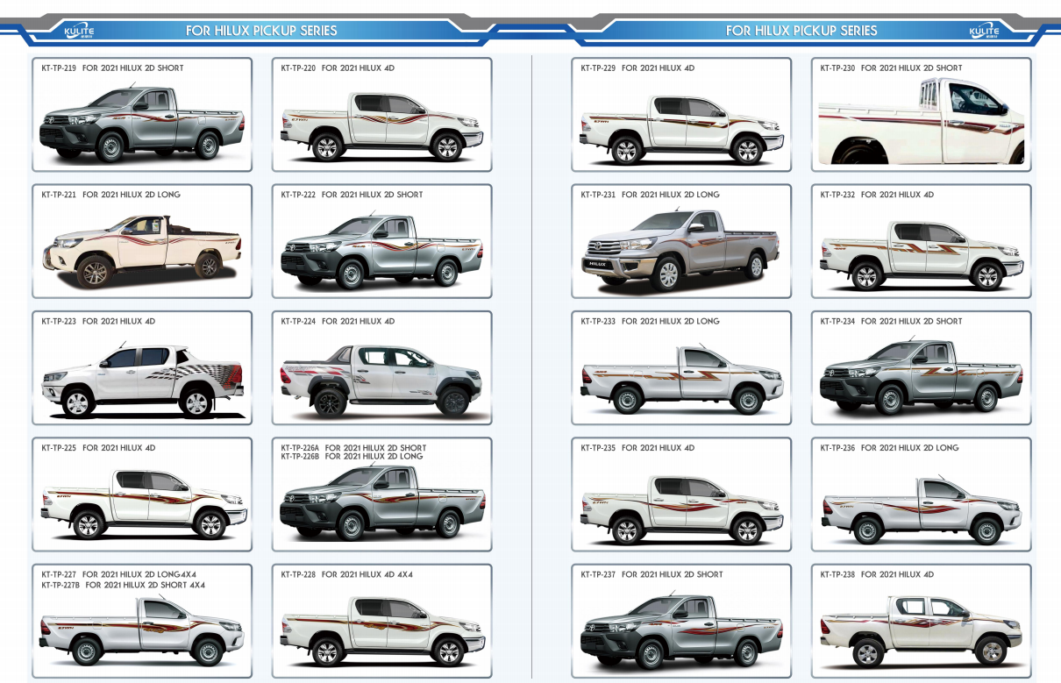Click label 'KT-TP-236 FOR 2021 HILUX 2D LONG'
This screenshot has height=683, width=1061.
(889, 448)
